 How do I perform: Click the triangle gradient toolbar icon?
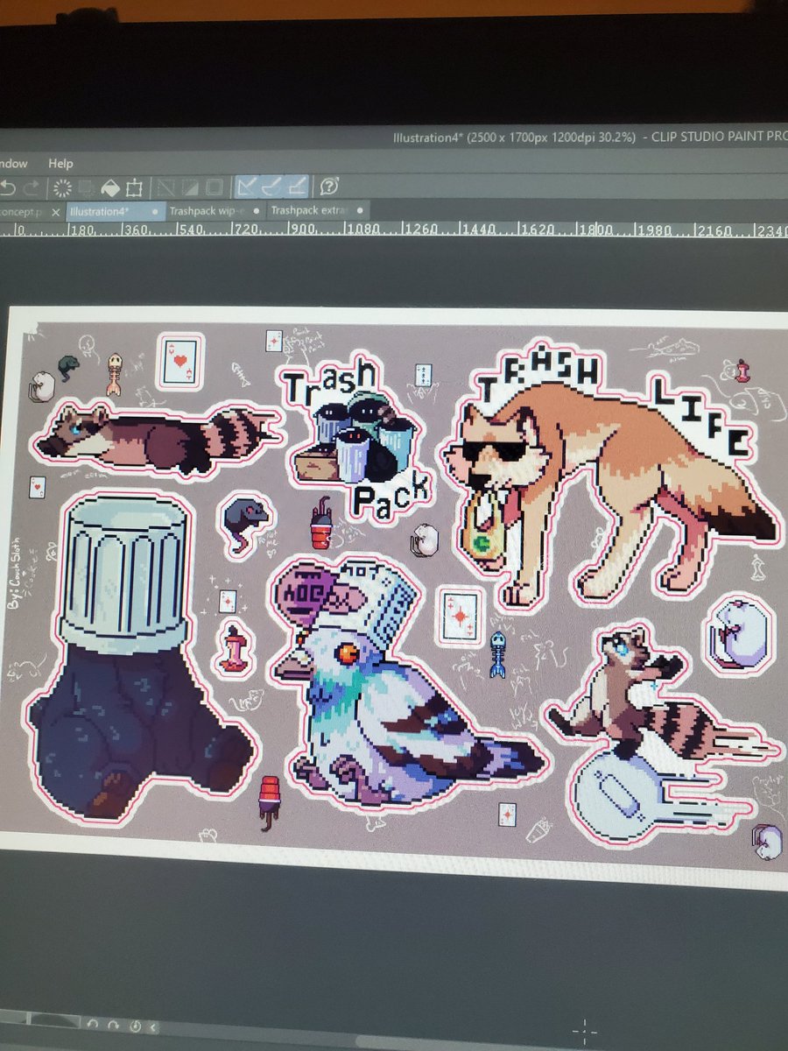click(191, 187)
